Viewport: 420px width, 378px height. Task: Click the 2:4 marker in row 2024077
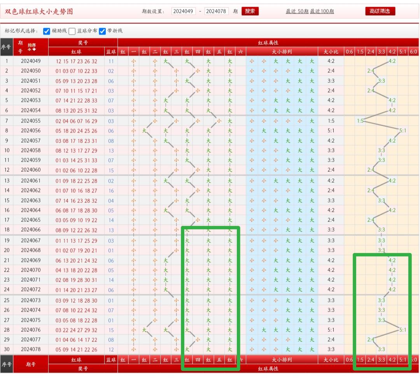(x=371, y=339)
